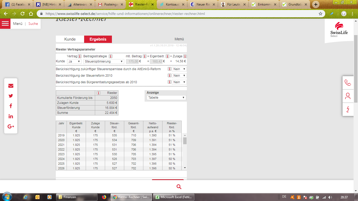Click the red magnifier search icon

click(179, 187)
